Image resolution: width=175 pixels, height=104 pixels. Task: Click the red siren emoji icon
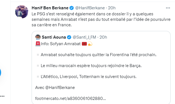click(38, 44)
